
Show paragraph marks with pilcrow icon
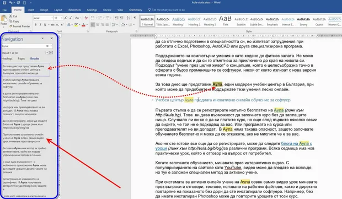click(135, 18)
